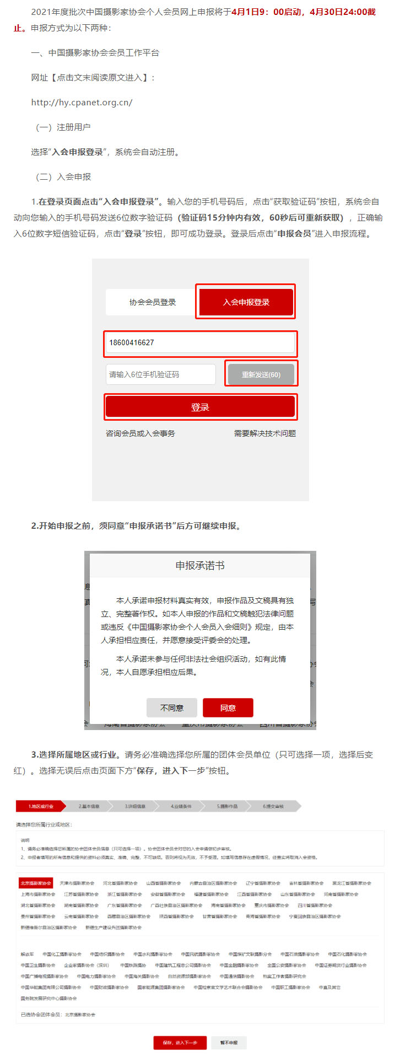Choose 解放军 from the industry list
Screen dimensions: 400x1062
pos(28,954)
